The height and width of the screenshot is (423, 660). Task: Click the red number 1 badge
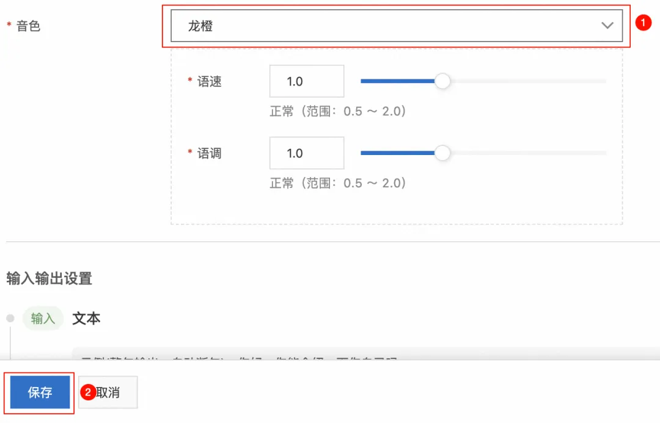pyautogui.click(x=642, y=23)
